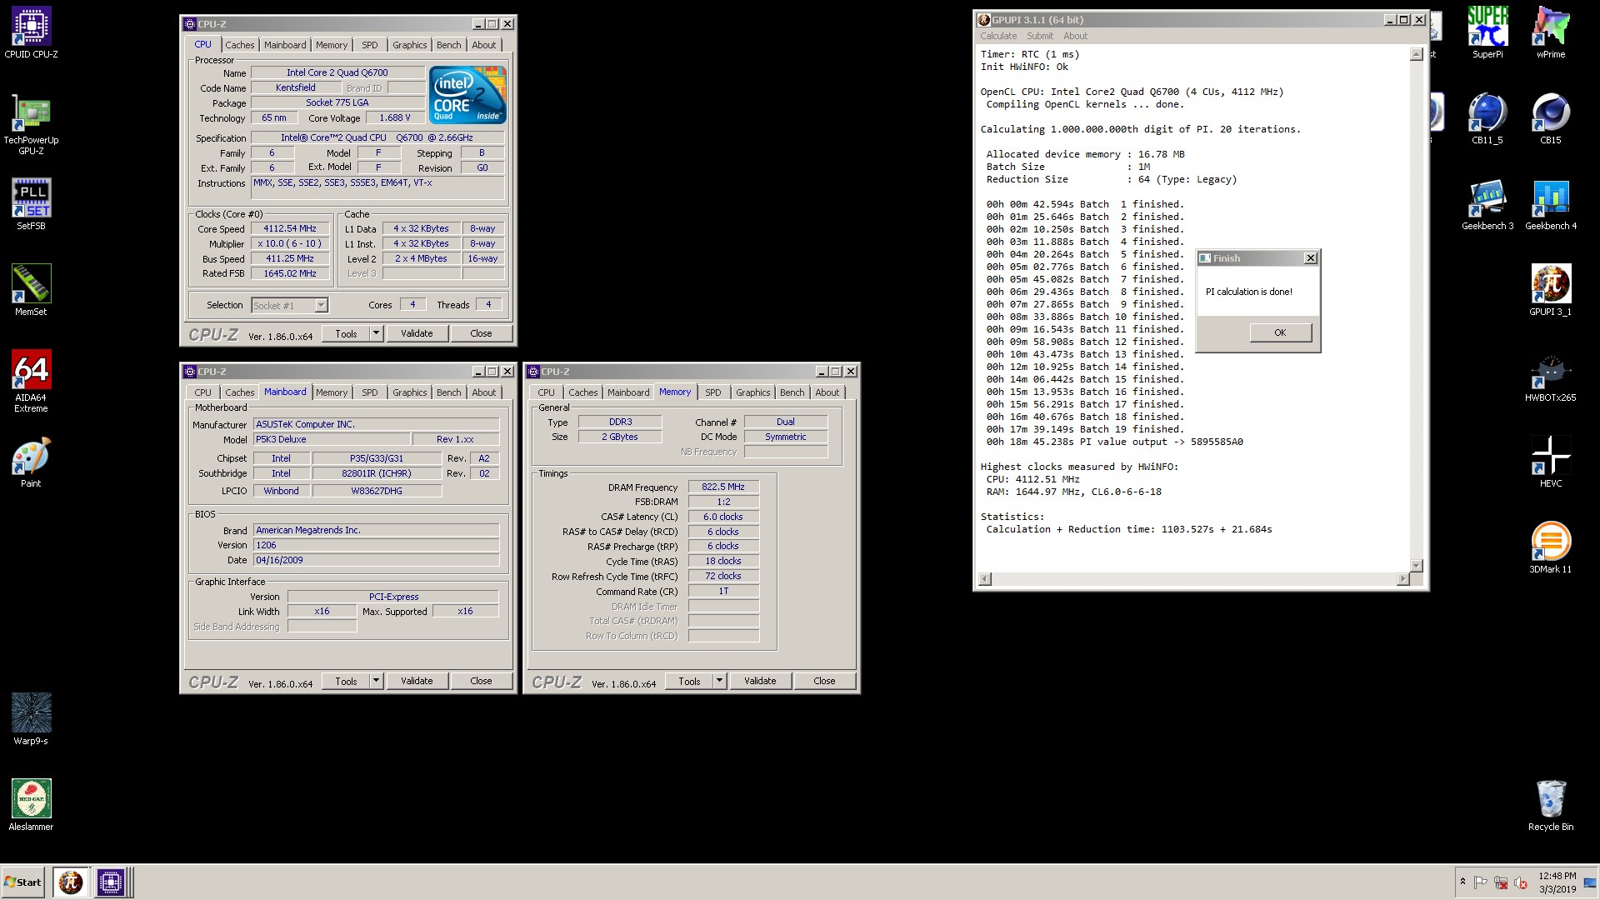Click Validate in the CPU-Z Mainboard window
1600x900 pixels.
tap(417, 681)
